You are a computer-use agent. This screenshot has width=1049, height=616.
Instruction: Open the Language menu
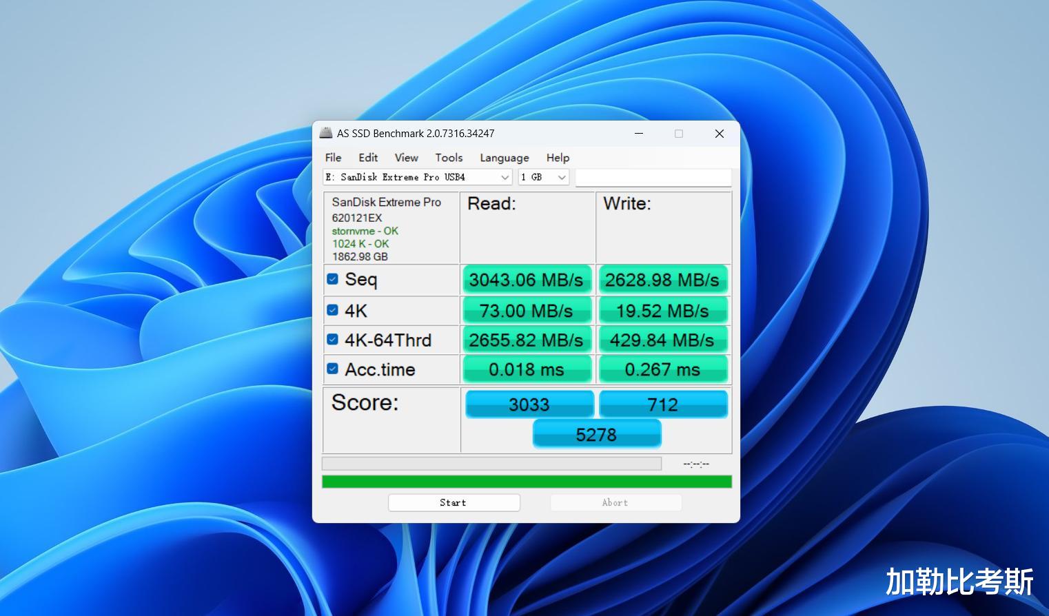tap(504, 158)
